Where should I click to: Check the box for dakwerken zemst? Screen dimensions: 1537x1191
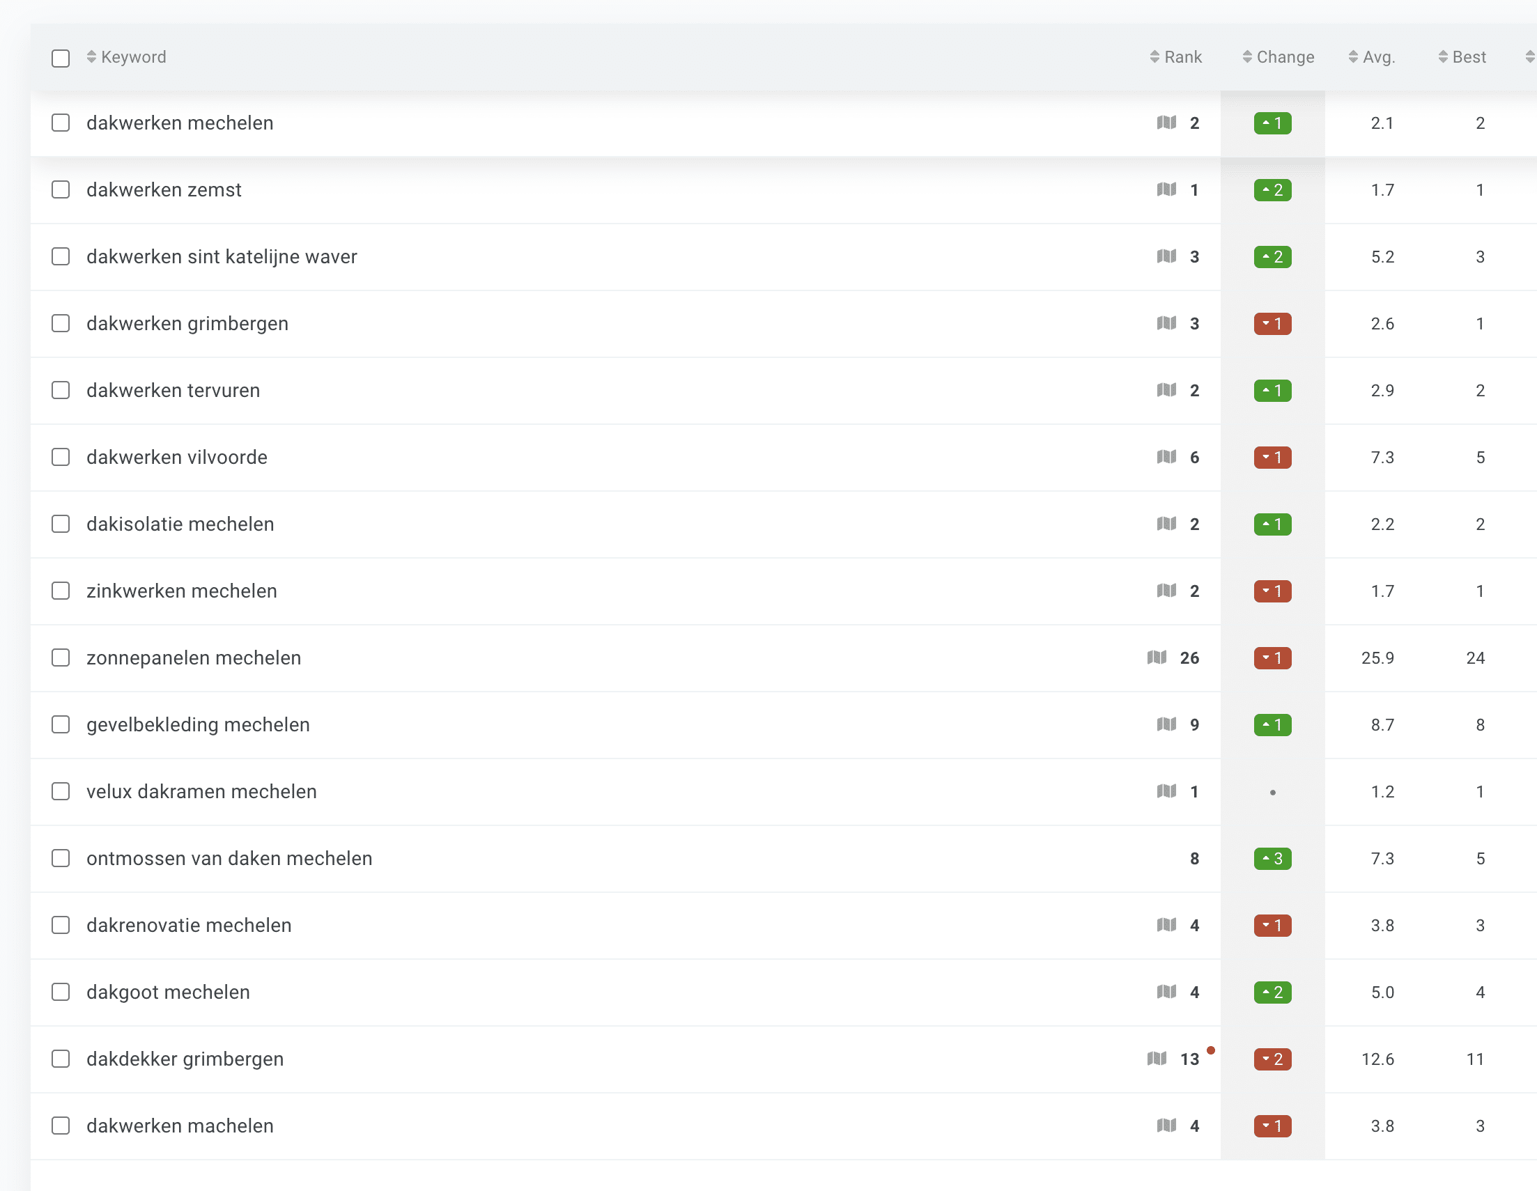61,189
